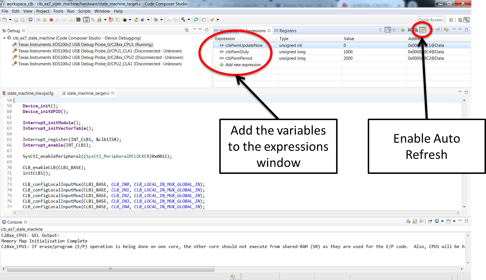
Task: Select the clbPwmPeriod expression row
Action: coord(342,58)
